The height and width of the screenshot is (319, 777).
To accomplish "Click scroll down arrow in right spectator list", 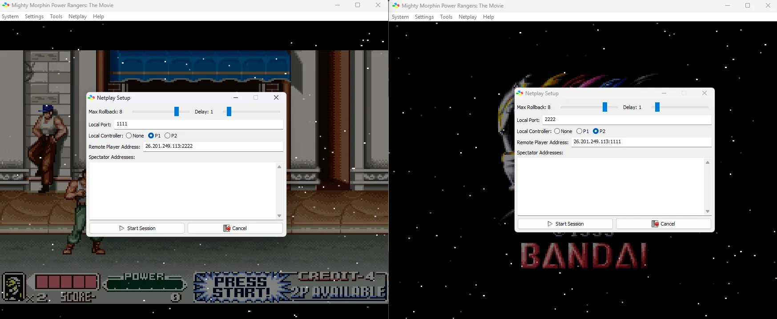I will (708, 211).
